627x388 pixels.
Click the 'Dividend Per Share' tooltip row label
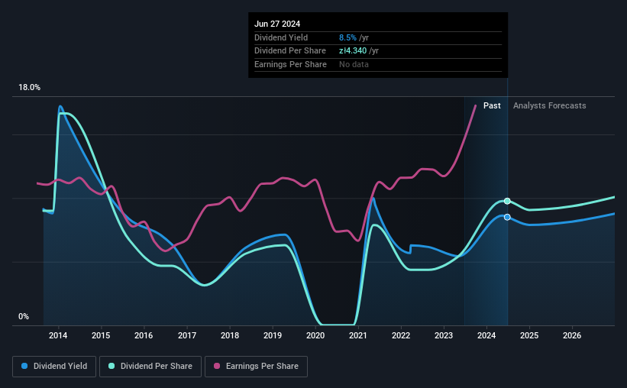click(290, 51)
